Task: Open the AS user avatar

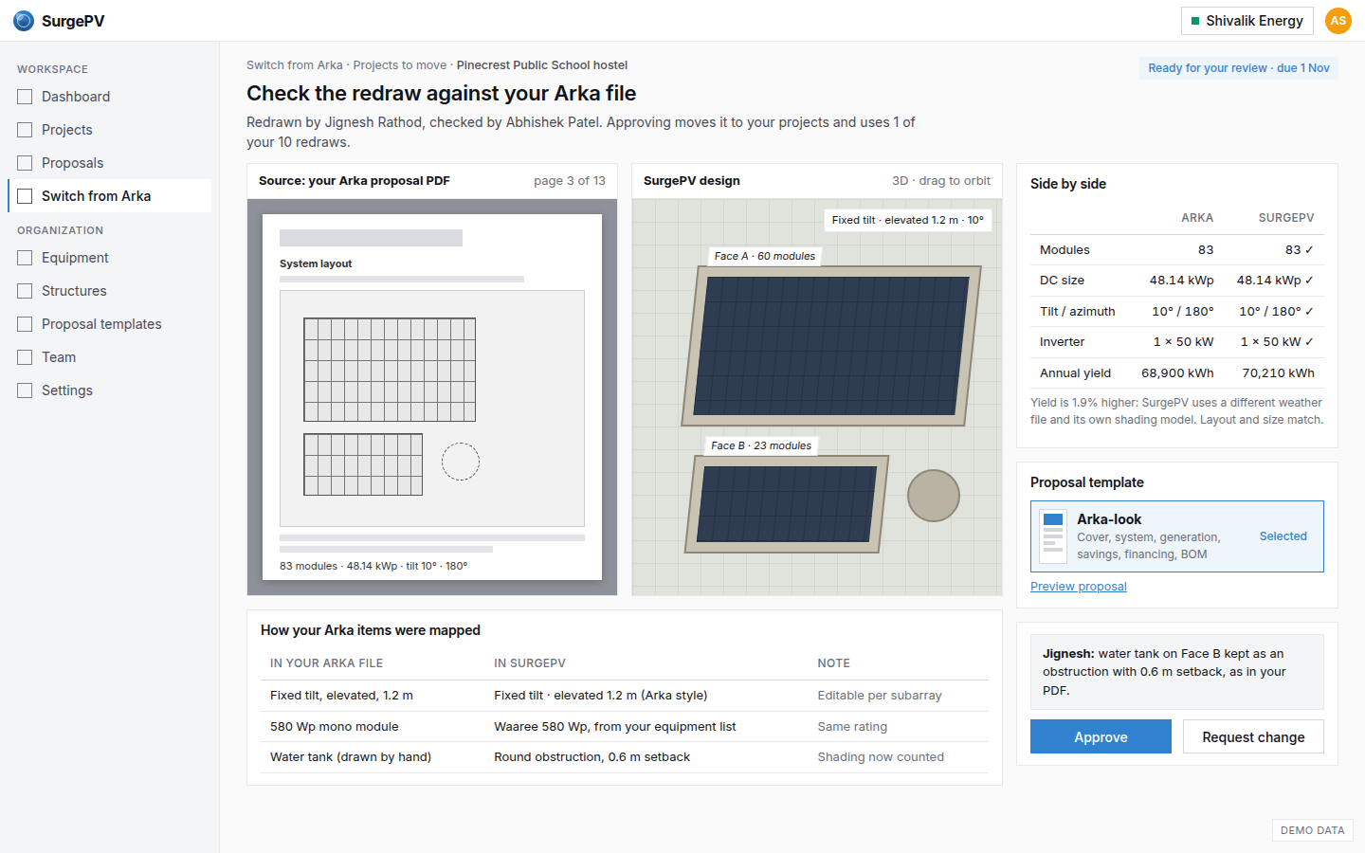Action: (1338, 21)
